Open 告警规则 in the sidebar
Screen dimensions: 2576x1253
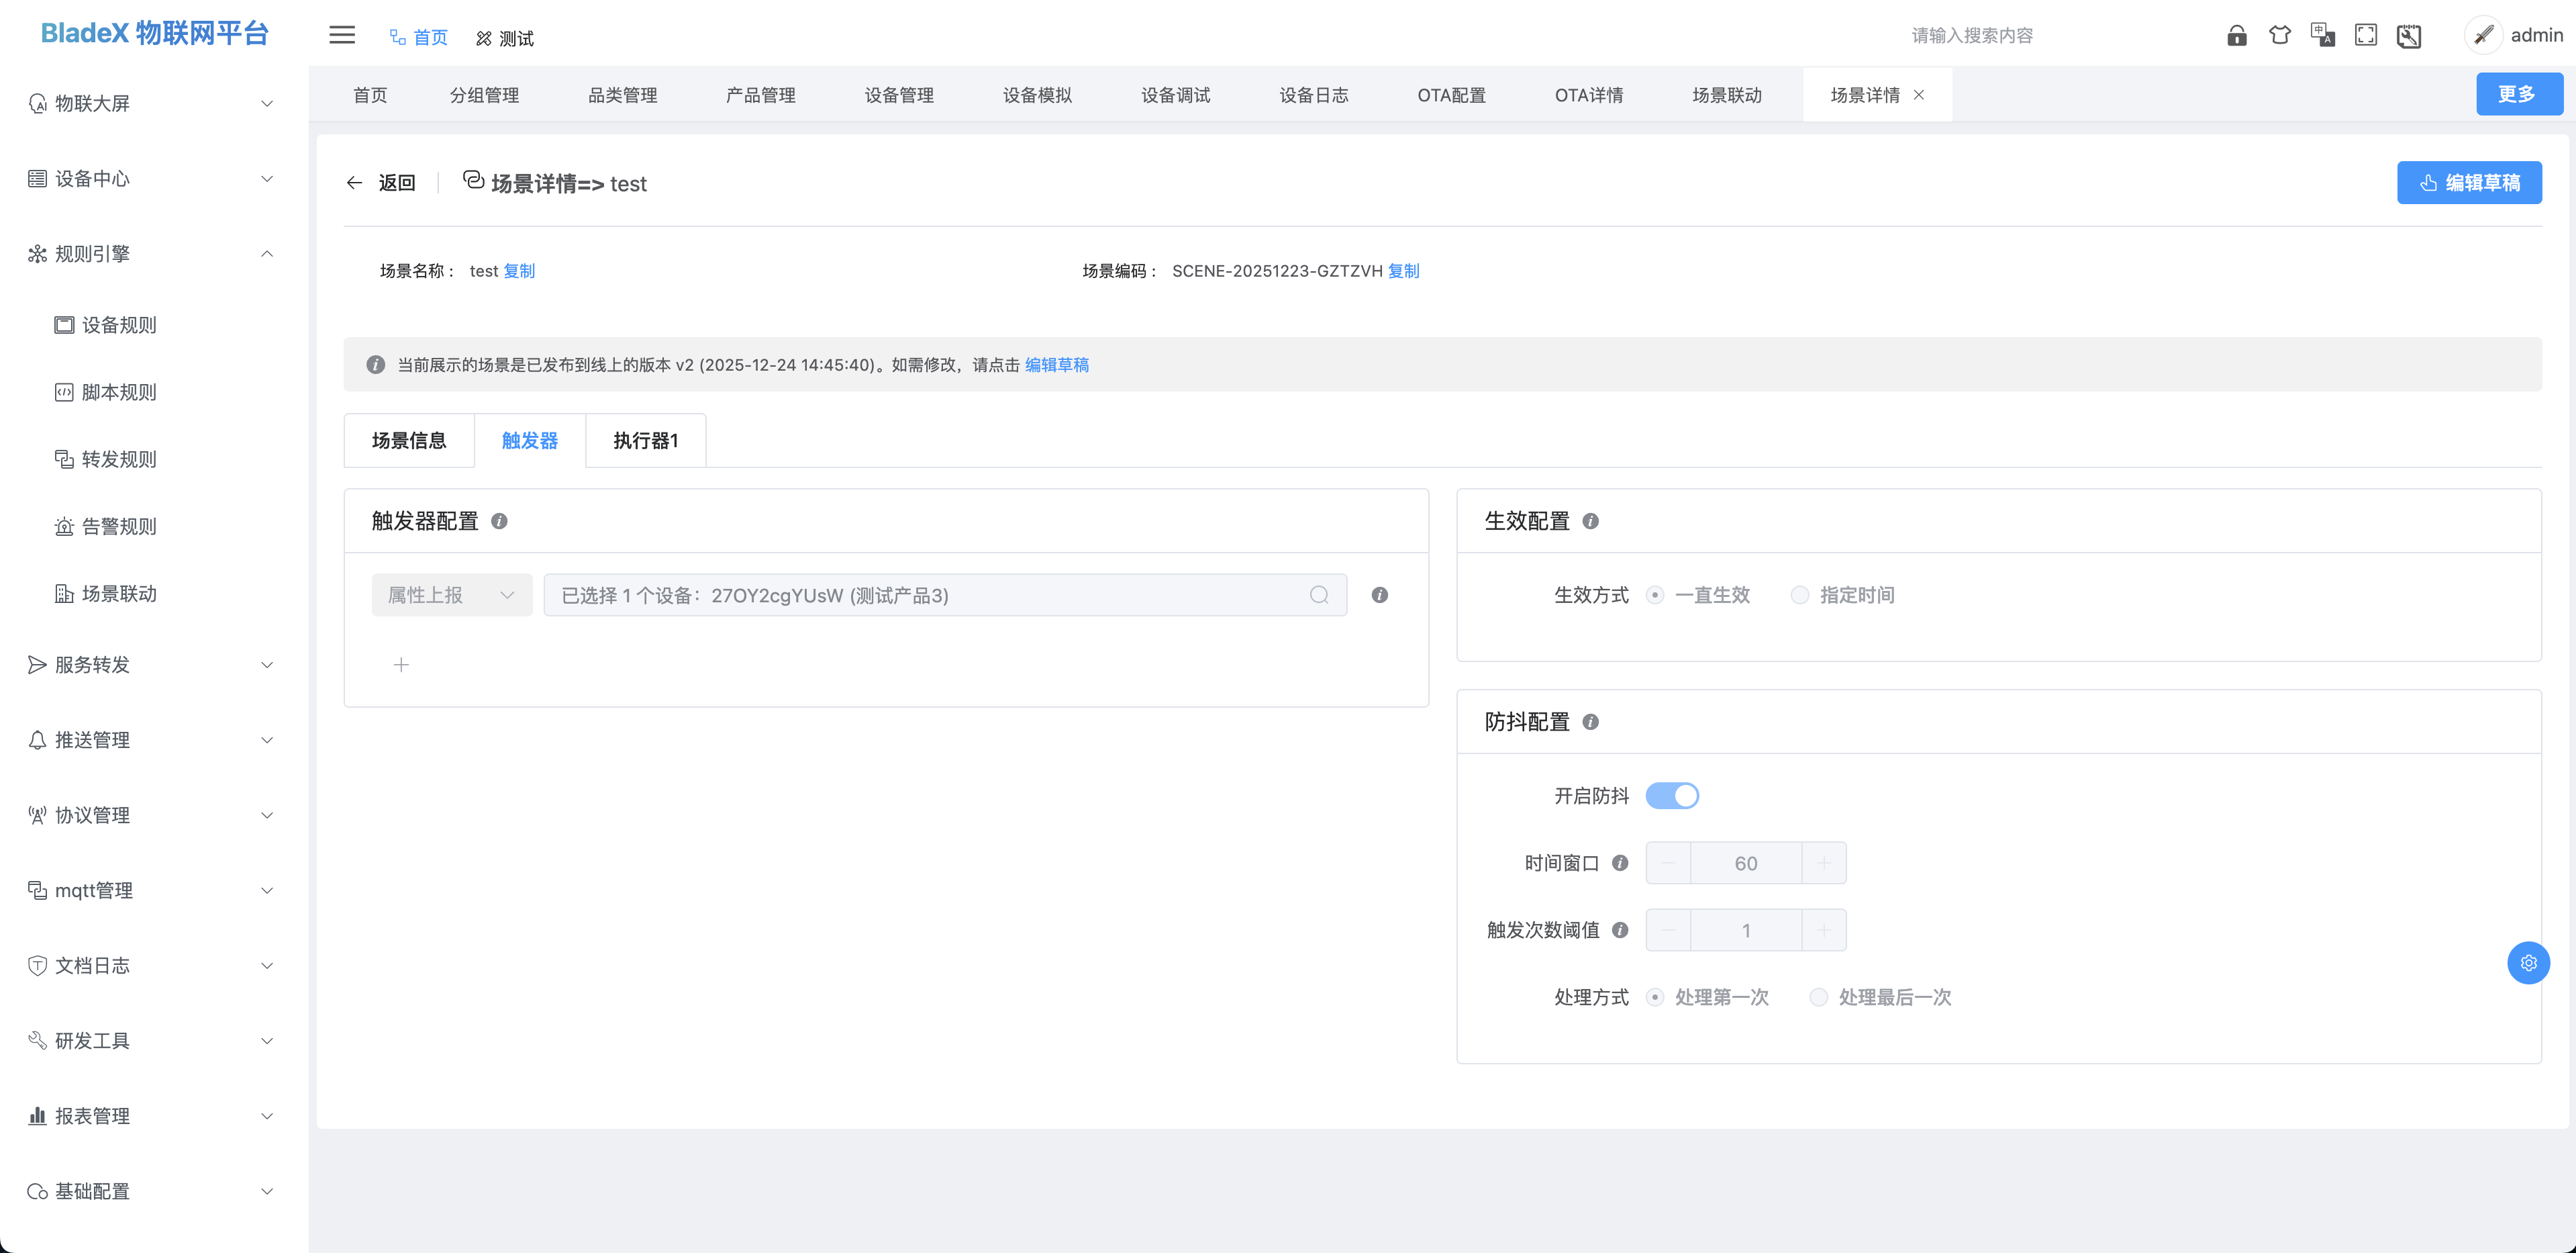point(119,525)
